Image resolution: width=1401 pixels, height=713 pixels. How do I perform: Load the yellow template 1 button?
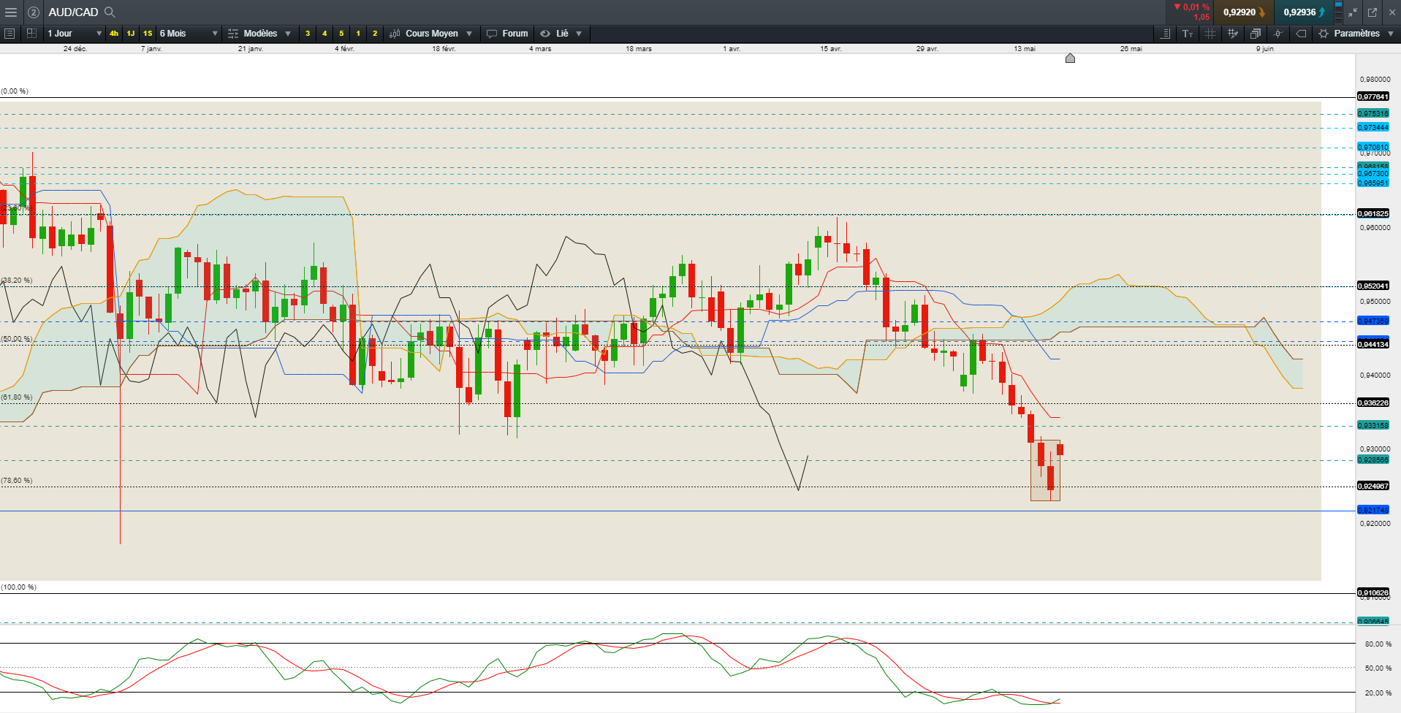[x=358, y=34]
